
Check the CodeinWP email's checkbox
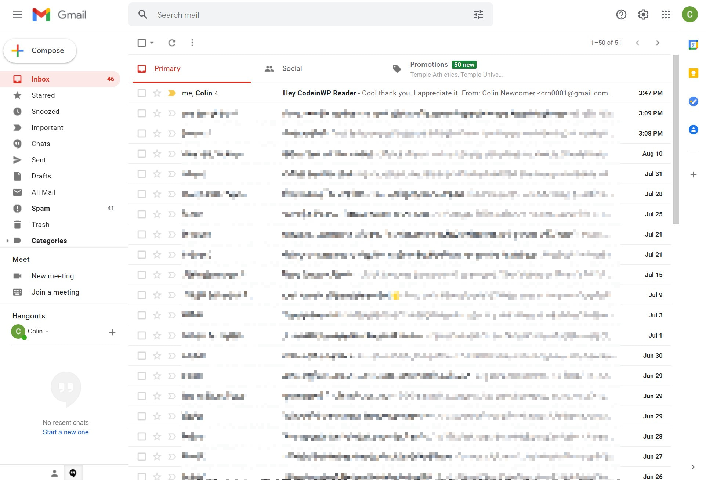[x=141, y=93]
